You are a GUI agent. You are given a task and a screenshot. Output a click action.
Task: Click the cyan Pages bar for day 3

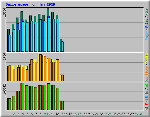tap(18, 41)
